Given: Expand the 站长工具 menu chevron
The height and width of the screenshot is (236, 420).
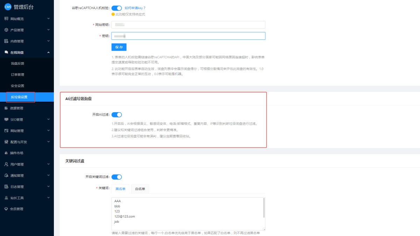Looking at the screenshot, I should coord(48,198).
